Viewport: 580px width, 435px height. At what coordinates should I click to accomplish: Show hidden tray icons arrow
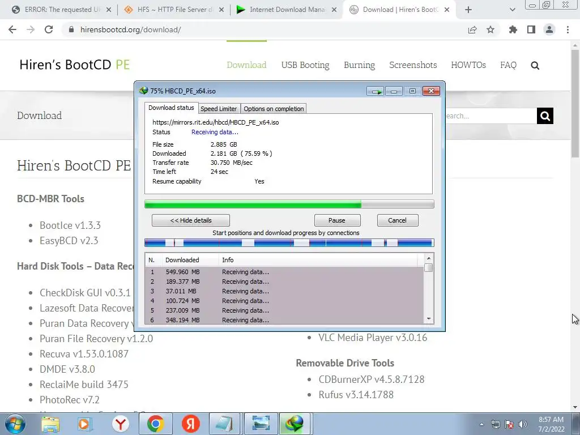pos(481,424)
